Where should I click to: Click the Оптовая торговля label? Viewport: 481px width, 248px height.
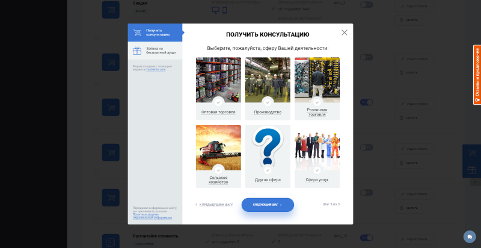click(218, 113)
